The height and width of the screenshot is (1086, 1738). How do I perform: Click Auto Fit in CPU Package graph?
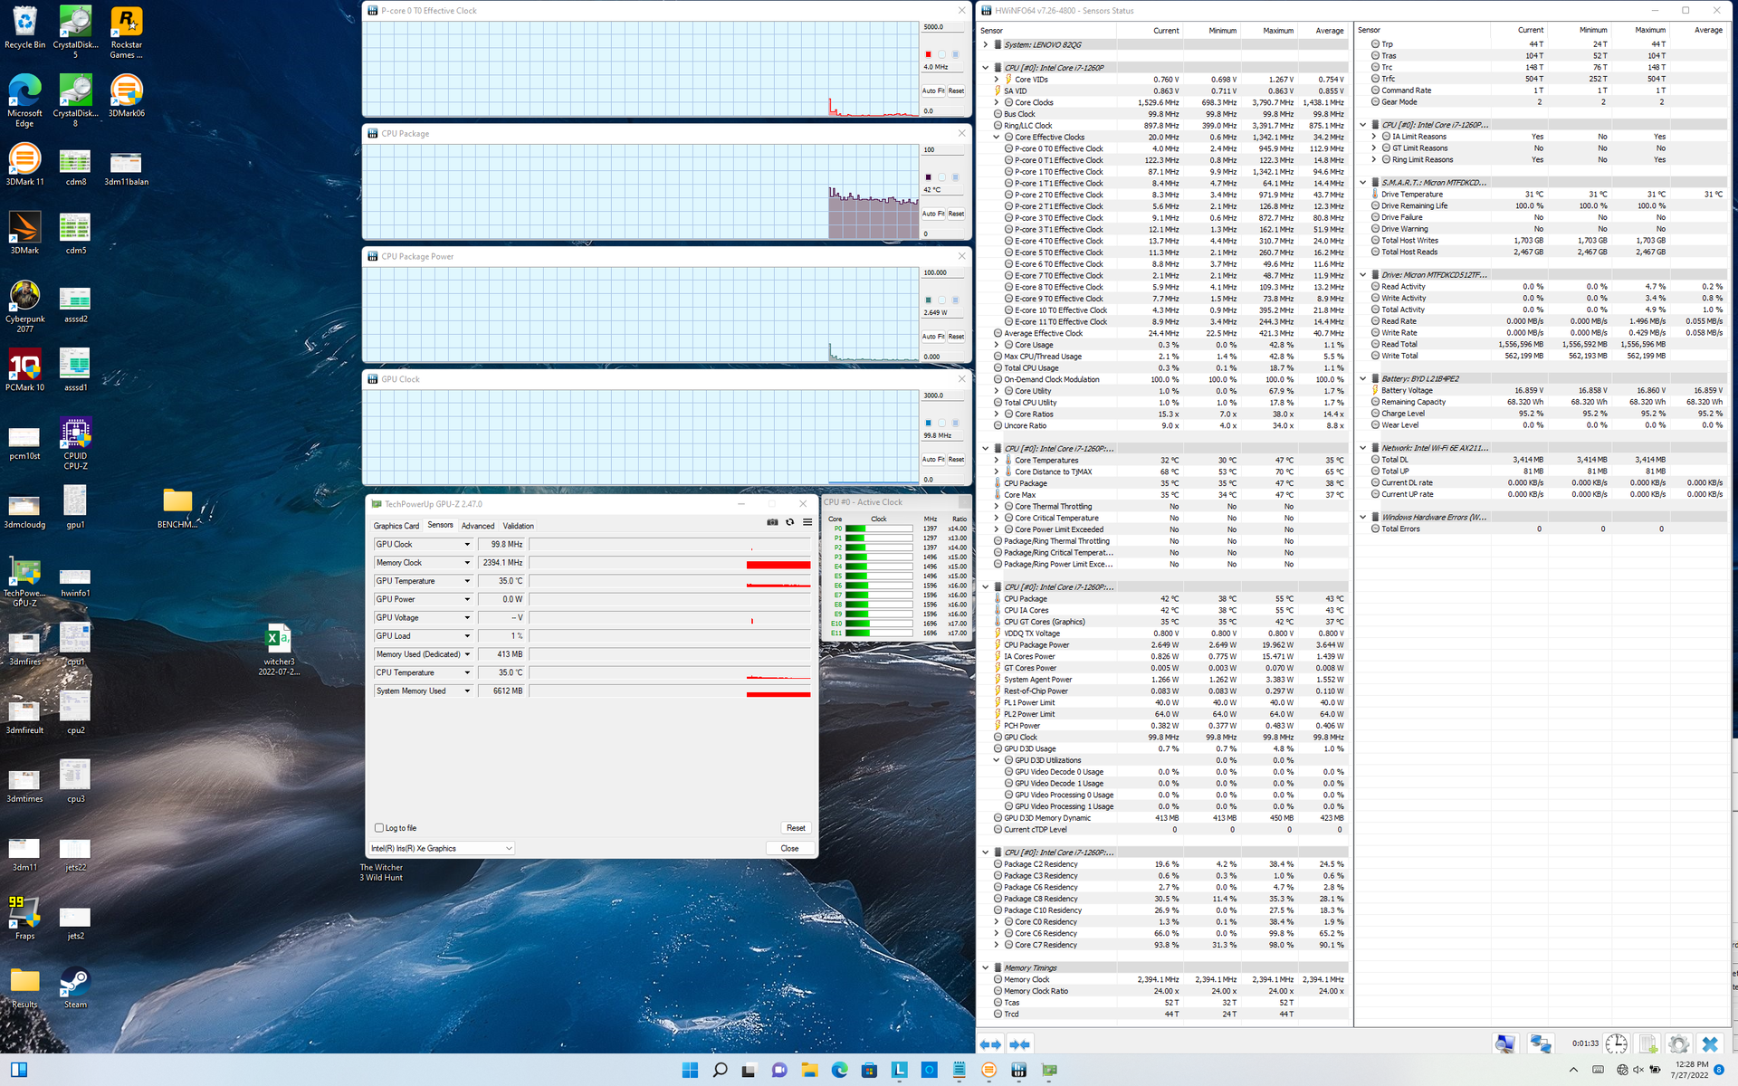(933, 214)
